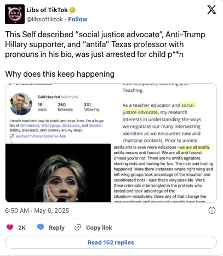Screen dimensions: 223x256
Task: Click the 2K likes count
Action: click(x=22, y=227)
